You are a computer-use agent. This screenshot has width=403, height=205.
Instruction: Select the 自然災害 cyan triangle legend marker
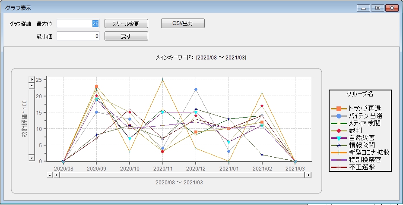pos(339,138)
